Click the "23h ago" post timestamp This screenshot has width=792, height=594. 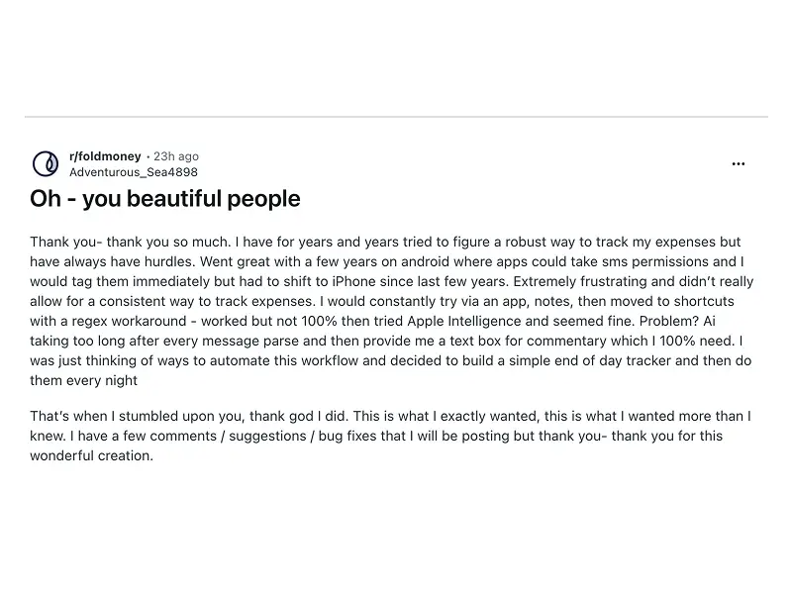tap(176, 156)
